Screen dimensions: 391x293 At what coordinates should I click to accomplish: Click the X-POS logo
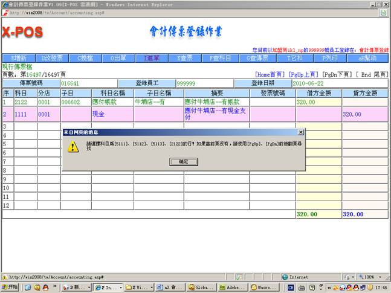tap(22, 32)
